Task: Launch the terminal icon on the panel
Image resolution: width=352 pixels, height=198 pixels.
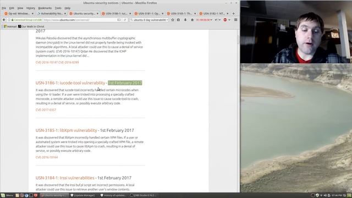Action: tap(31, 195)
